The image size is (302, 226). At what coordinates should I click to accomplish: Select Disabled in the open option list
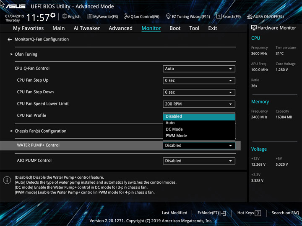coord(199,116)
